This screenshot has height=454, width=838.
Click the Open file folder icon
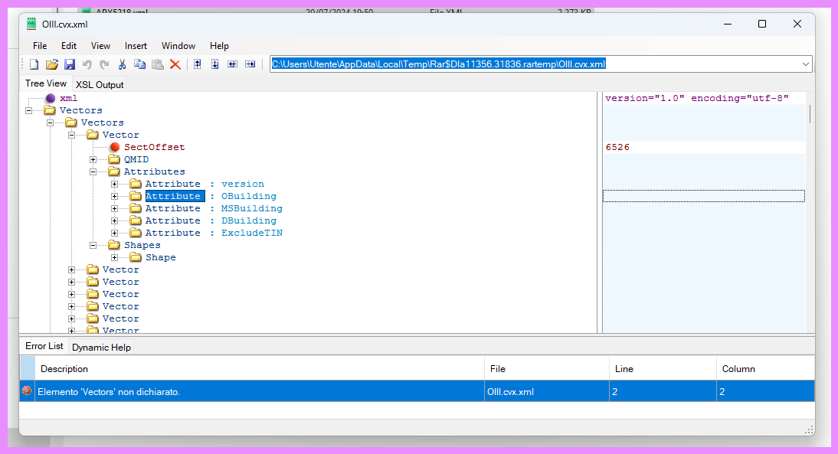51,64
